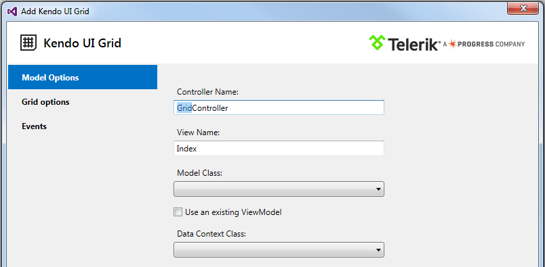Click the Visual Studio icon in title bar
Screen dimensions: 545x267
click(12, 11)
